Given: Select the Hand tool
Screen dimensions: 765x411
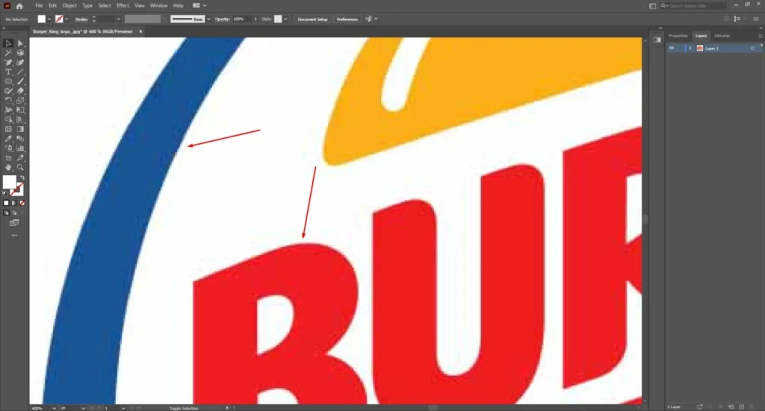Looking at the screenshot, I should click(8, 168).
